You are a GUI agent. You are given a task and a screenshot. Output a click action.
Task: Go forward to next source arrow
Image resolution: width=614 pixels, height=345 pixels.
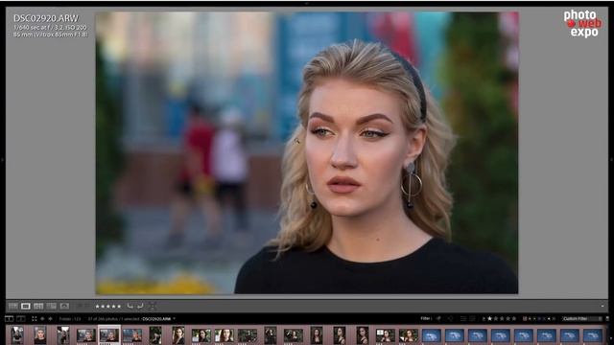(x=50, y=319)
